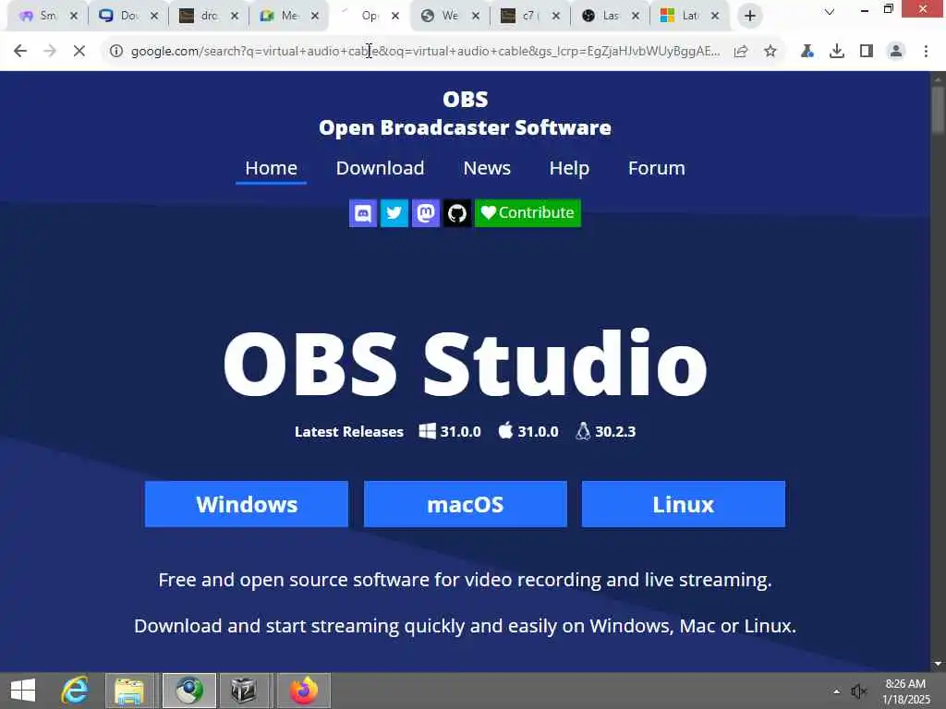
Task: Open the 7-Zip taskbar icon
Action: point(244,691)
